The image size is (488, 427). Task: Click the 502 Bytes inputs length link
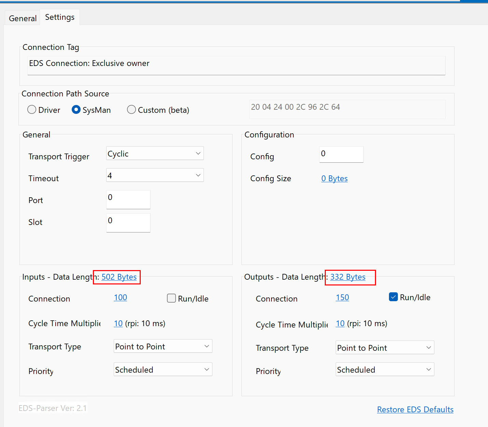pyautogui.click(x=119, y=277)
